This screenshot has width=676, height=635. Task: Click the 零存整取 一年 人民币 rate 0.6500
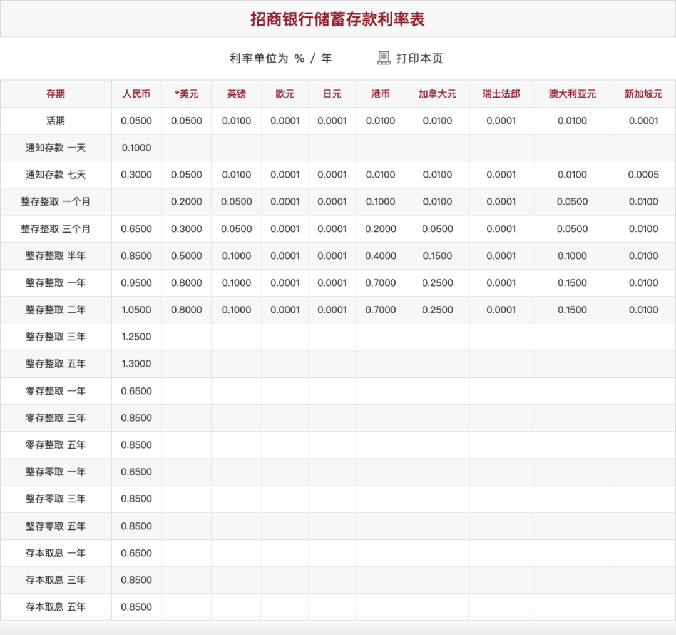(136, 391)
